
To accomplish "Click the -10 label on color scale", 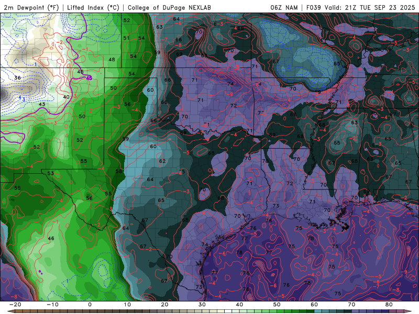I will pos(52,305).
